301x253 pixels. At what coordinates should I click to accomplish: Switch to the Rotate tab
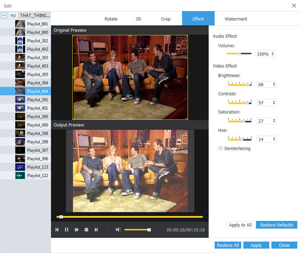coord(111,19)
